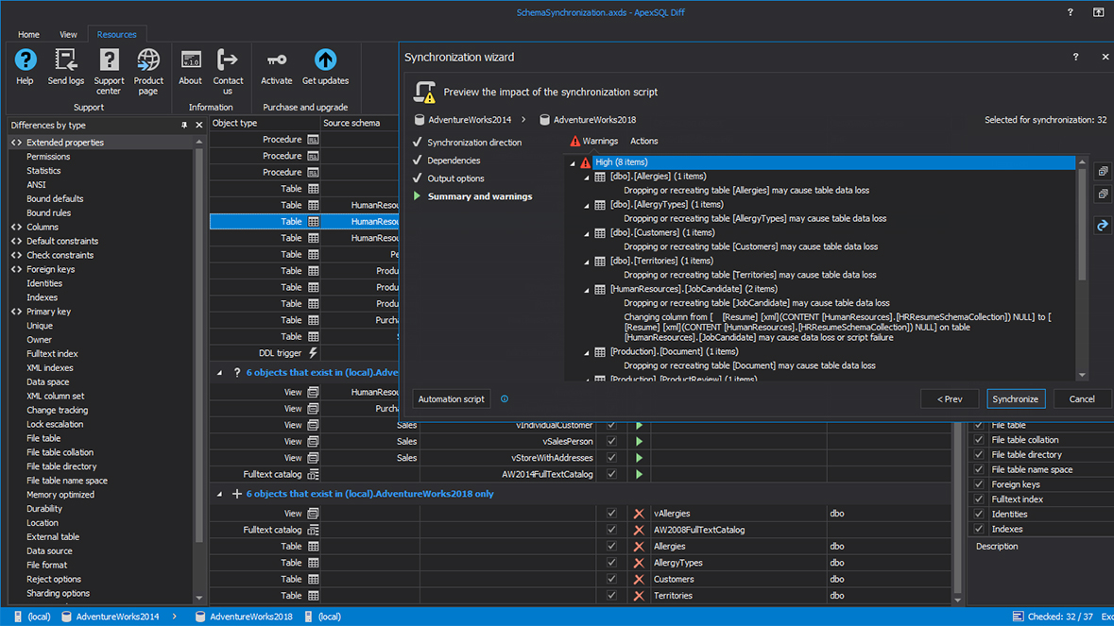Uncheck the Foreign keys option in the right panel
The image size is (1114, 626).
click(x=978, y=484)
